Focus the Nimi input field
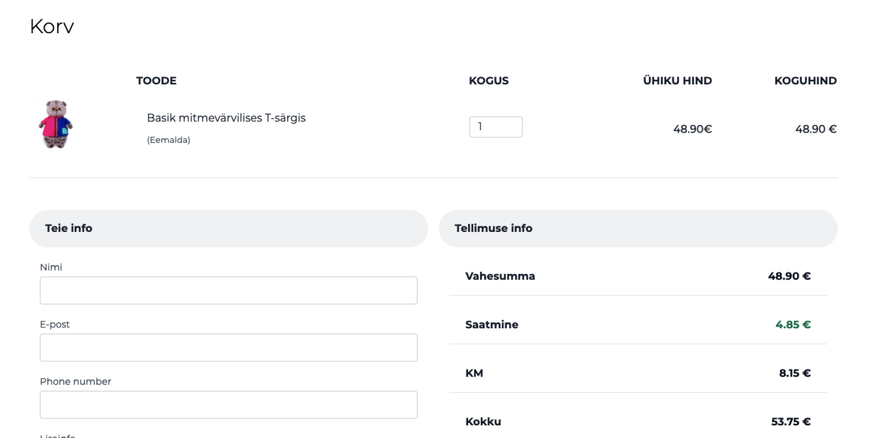873x438 pixels. click(x=228, y=290)
